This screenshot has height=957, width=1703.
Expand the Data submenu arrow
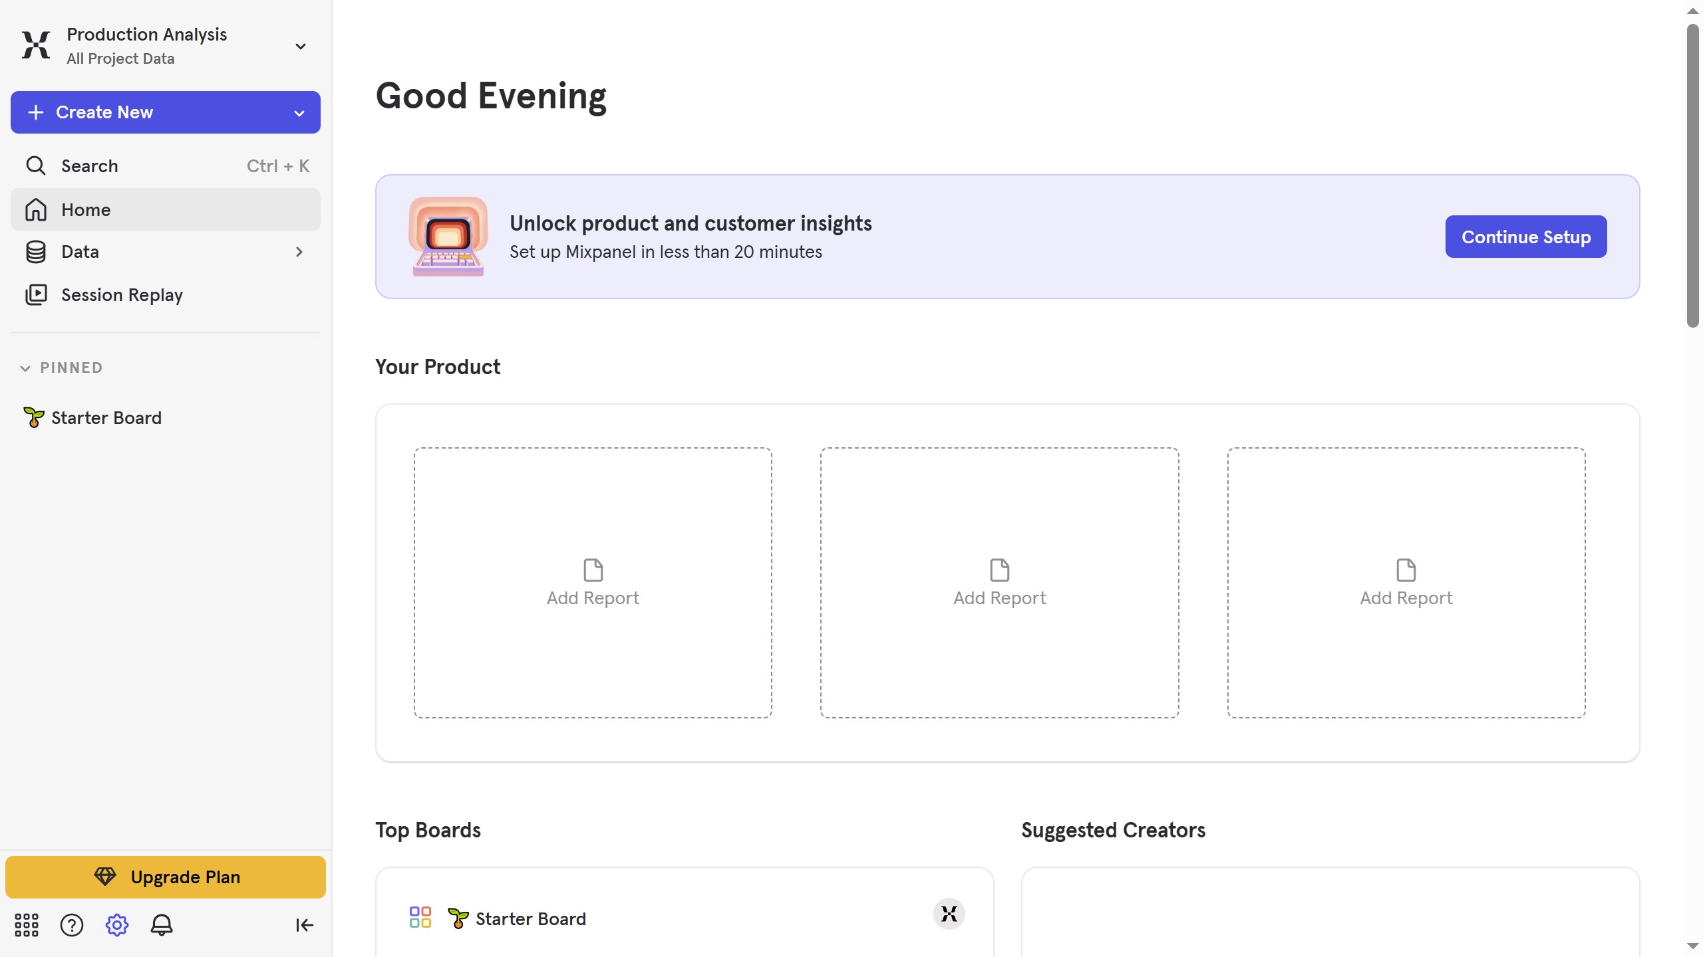299,252
